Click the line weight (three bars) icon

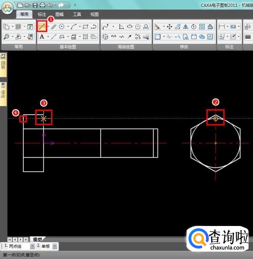[248, 37]
